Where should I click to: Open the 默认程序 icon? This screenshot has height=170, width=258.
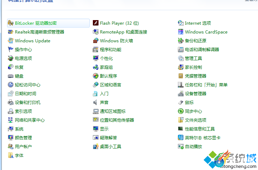[x=96, y=76]
